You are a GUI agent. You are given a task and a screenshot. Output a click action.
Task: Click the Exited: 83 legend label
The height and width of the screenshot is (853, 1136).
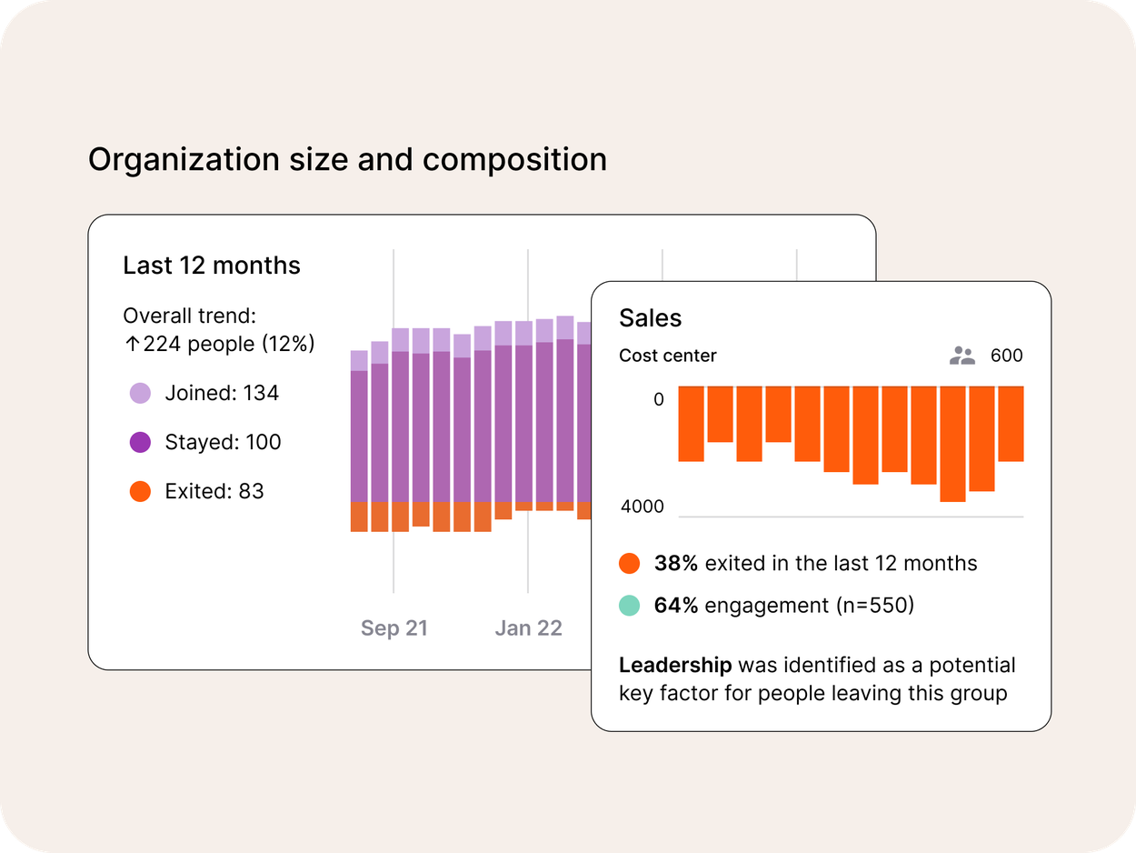click(214, 492)
